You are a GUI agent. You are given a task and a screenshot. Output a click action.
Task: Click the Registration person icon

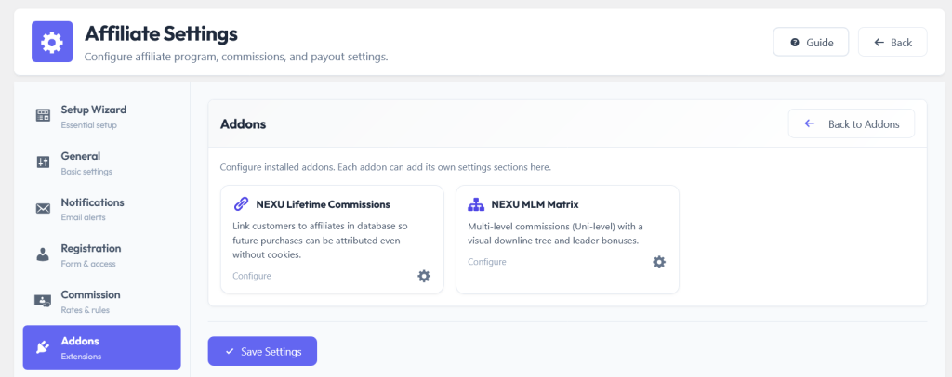click(43, 254)
